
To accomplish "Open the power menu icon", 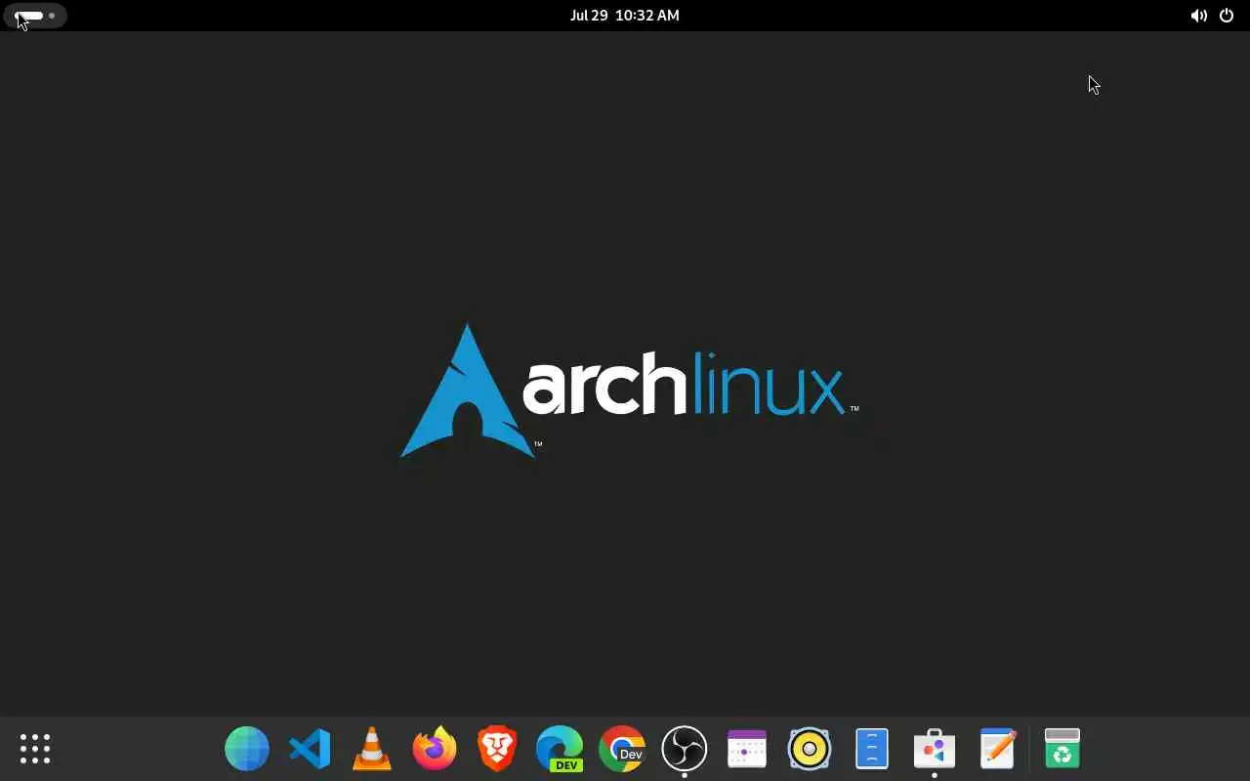I will (1227, 16).
